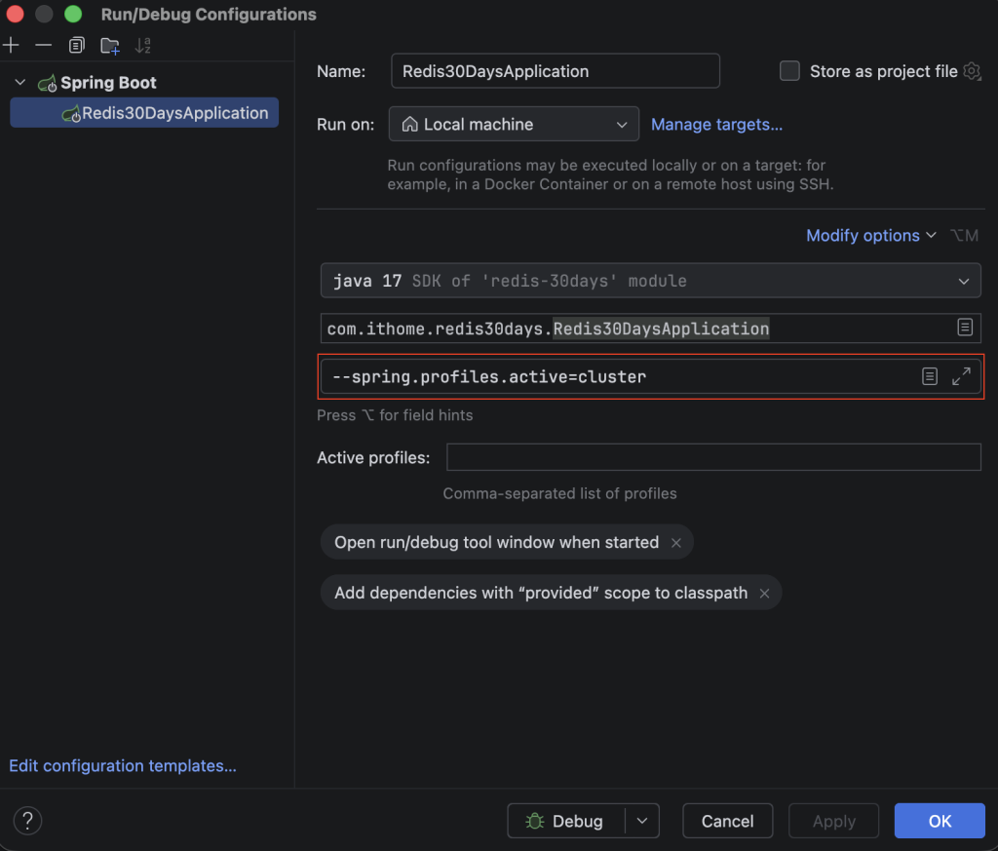The height and width of the screenshot is (851, 998).
Task: Expand the program arguments field
Action: pos(961,376)
